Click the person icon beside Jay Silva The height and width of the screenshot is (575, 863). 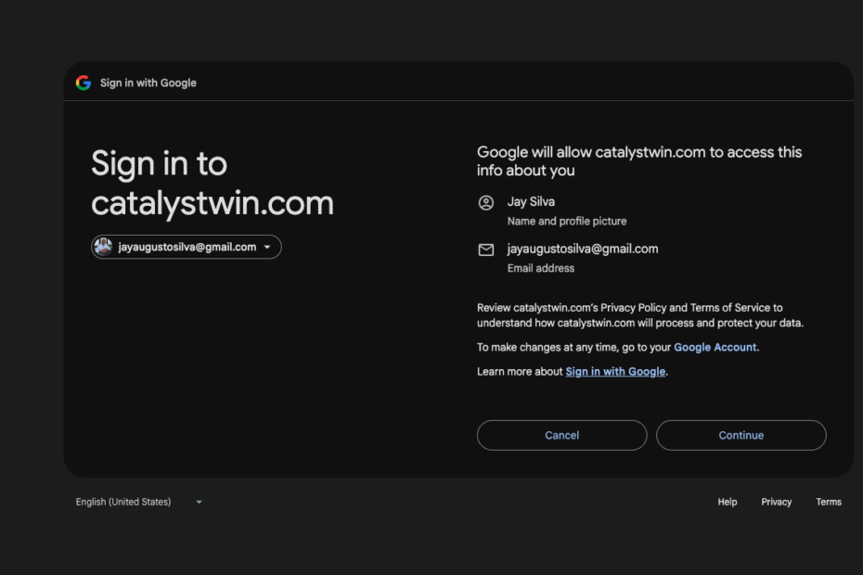(485, 202)
